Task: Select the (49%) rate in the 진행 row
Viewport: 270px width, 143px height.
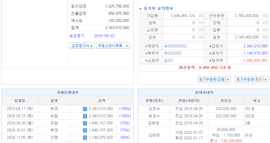Action: [125, 137]
